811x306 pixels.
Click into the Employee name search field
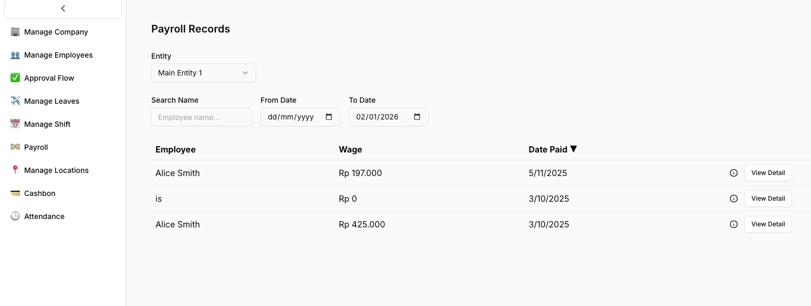202,117
